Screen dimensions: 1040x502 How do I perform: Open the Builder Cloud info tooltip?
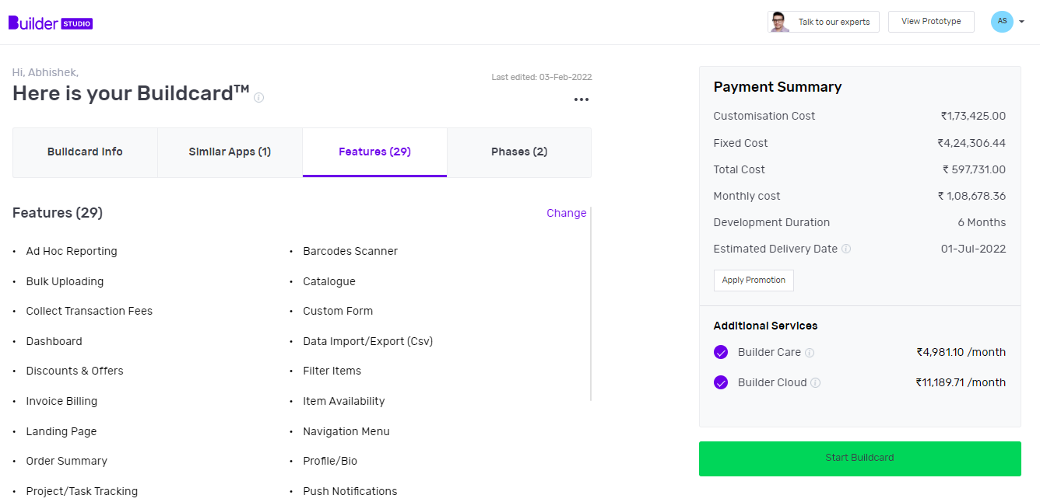click(815, 382)
